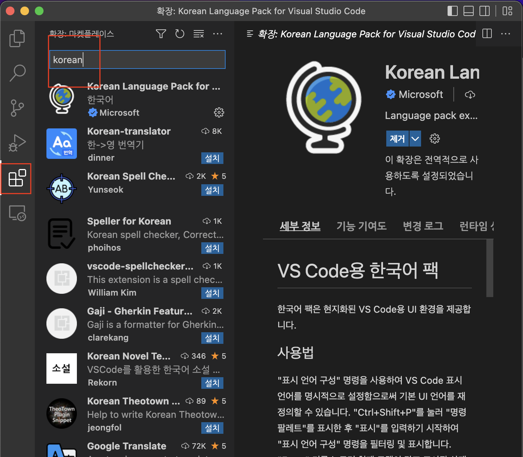Open editor more actions ellipsis
The image size is (523, 457).
coord(506,34)
